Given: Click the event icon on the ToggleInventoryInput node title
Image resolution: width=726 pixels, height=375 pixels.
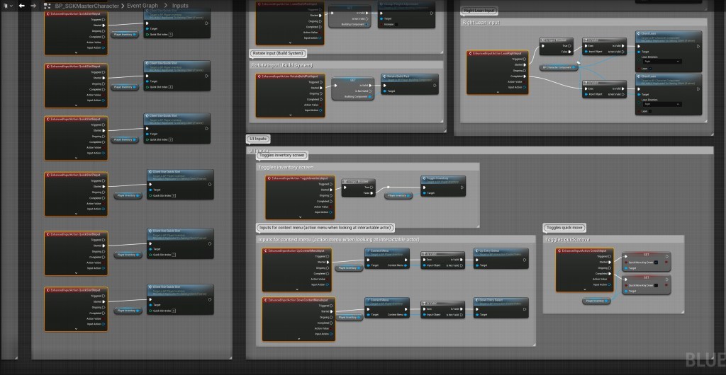Looking at the screenshot, I should tap(269, 178).
